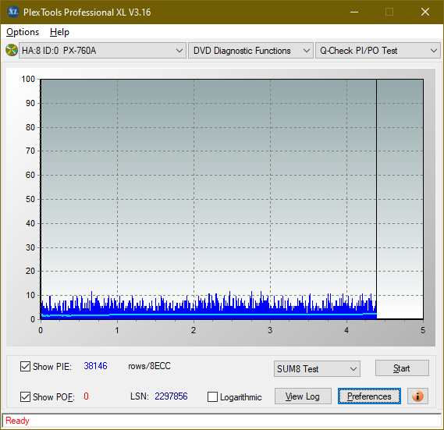Click the LSN value 2297856
Image resolution: width=444 pixels, height=430 pixels.
click(171, 396)
